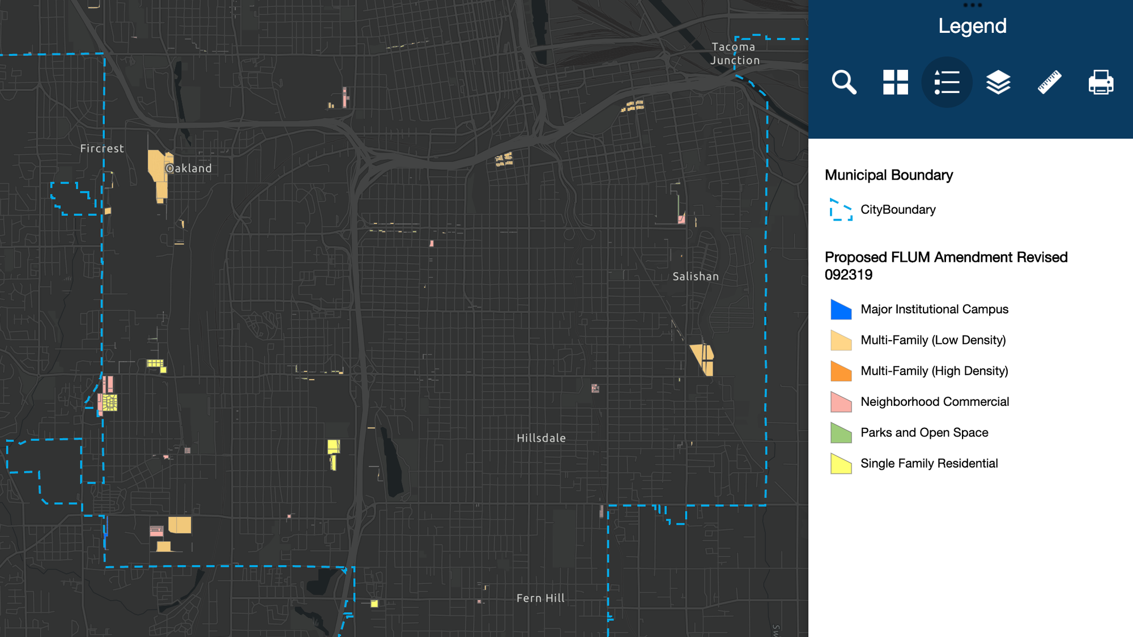The width and height of the screenshot is (1133, 637).
Task: Open the Basemap gallery
Action: (896, 82)
